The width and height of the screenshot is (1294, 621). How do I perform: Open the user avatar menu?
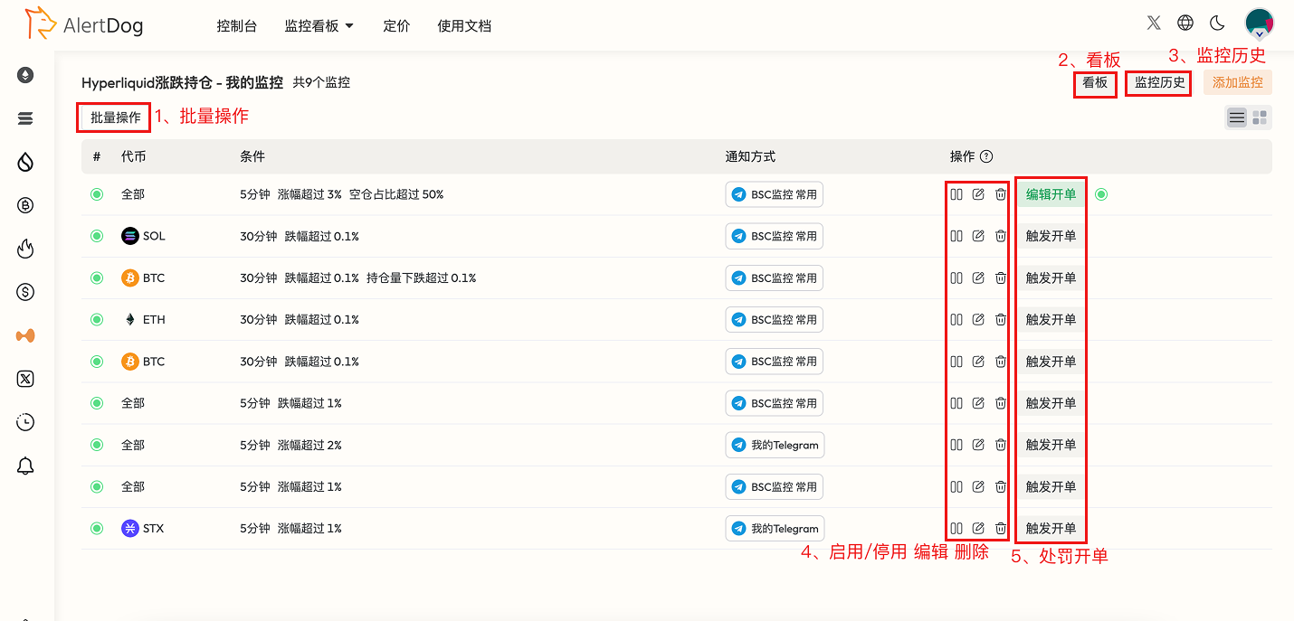[1259, 24]
